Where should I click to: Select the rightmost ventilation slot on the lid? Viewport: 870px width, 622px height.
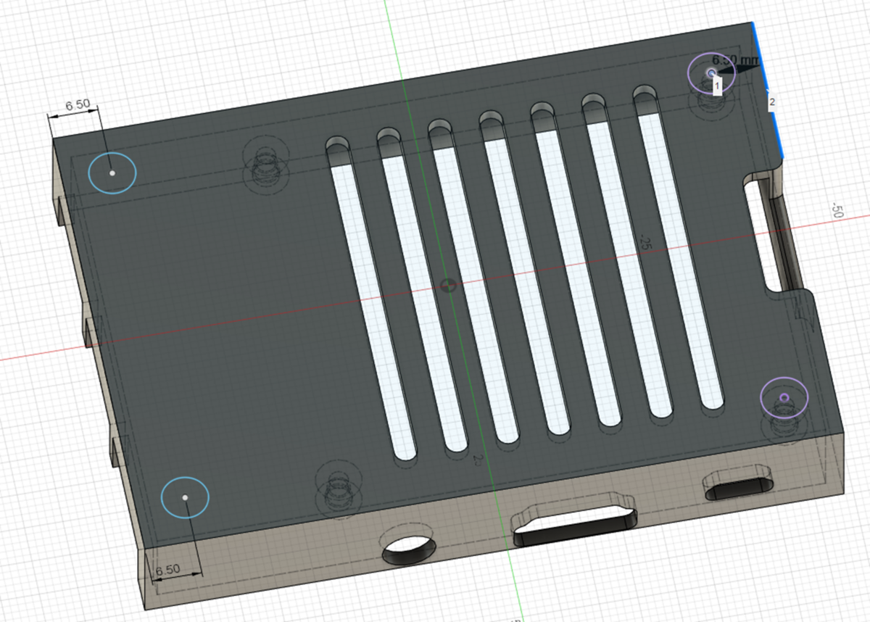pyautogui.click(x=678, y=247)
